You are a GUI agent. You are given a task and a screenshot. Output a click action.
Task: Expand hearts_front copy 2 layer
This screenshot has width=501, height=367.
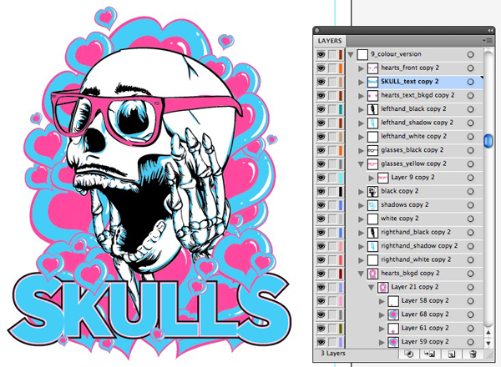click(x=361, y=68)
